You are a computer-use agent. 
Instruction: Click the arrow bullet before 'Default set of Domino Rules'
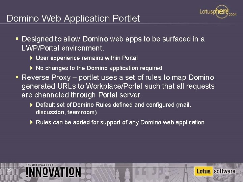(x=31, y=105)
